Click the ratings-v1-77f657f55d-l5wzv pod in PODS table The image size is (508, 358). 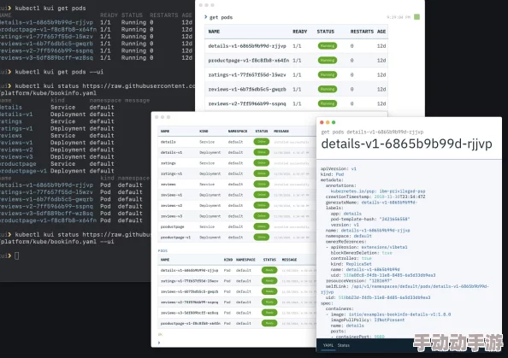tap(189, 281)
